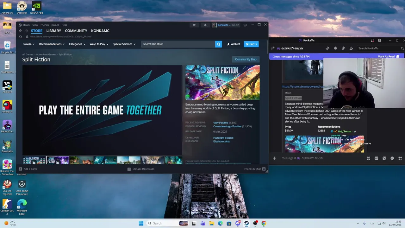
Task: Open Discord threads icon
Action: point(327,48)
